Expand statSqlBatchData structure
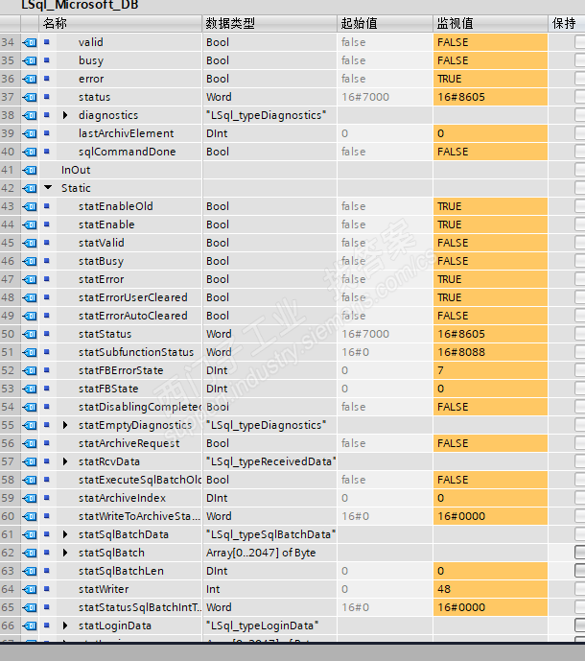585x661 pixels. tap(65, 534)
